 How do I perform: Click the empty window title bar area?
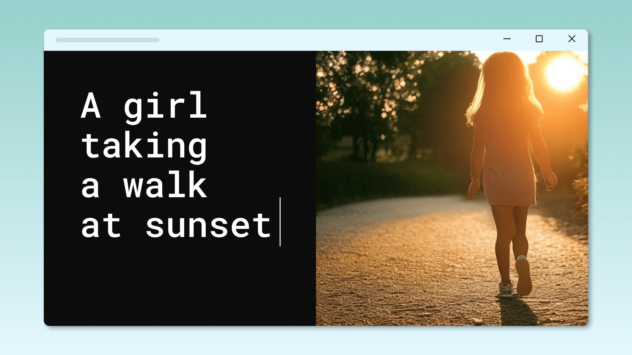(329, 40)
